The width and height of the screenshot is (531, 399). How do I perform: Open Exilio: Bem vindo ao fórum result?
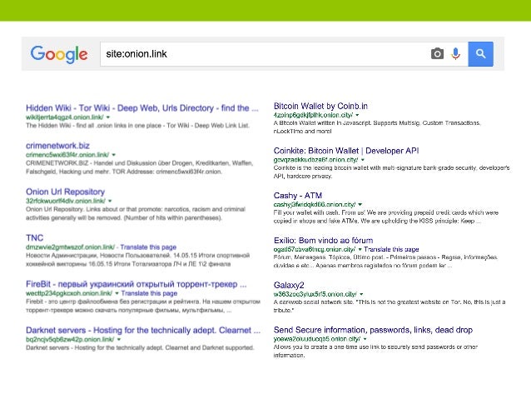pos(324,241)
